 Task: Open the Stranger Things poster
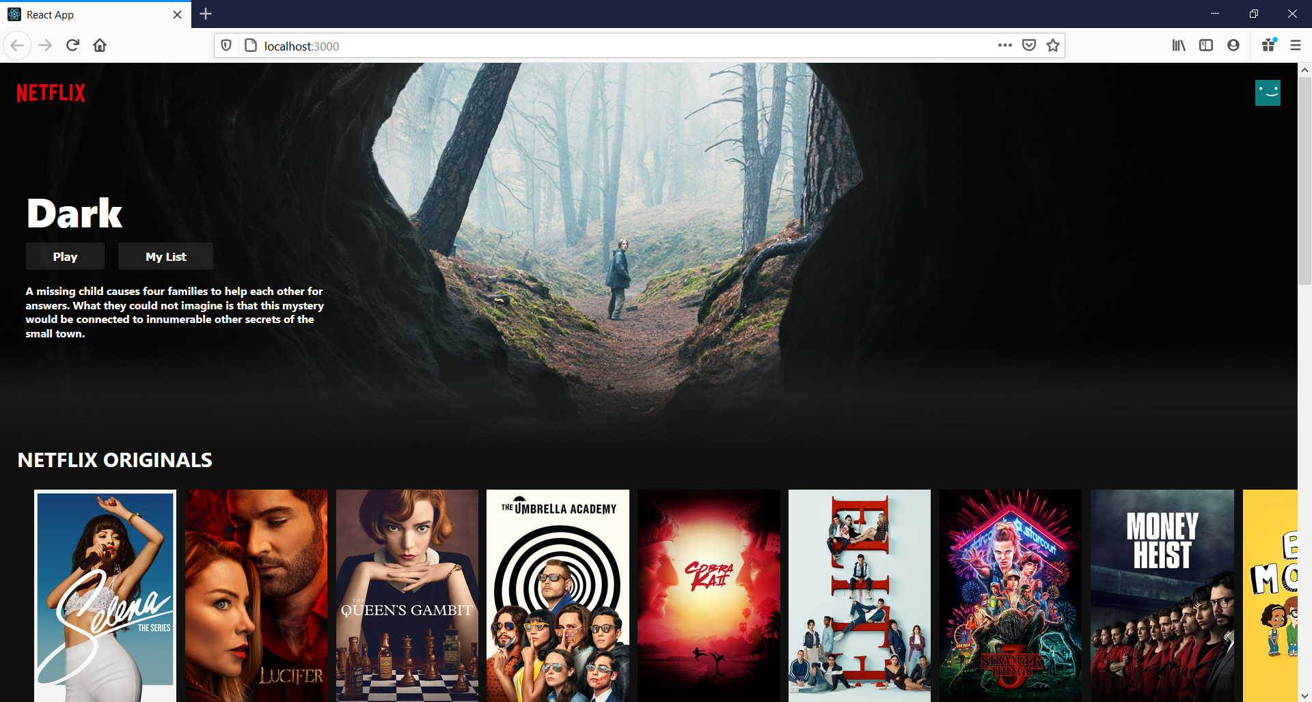pyautogui.click(x=1011, y=595)
